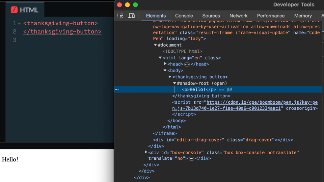The height and width of the screenshot is (182, 324).
Task: Open the cdpn.io pen.js script link
Action: 245,105
